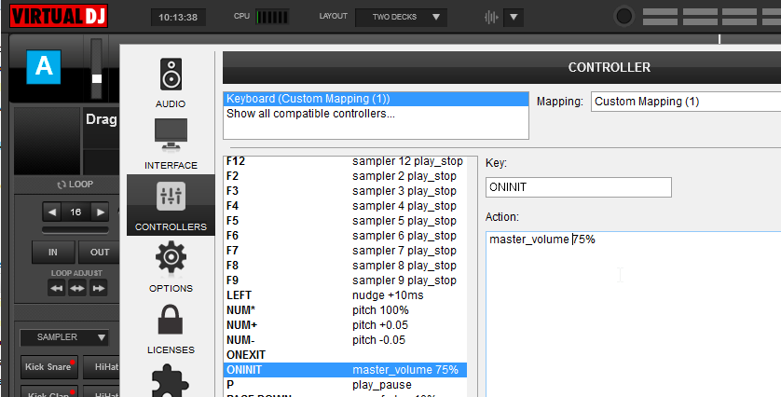Click the waveform display icon
The height and width of the screenshot is (397, 781).
491,18
